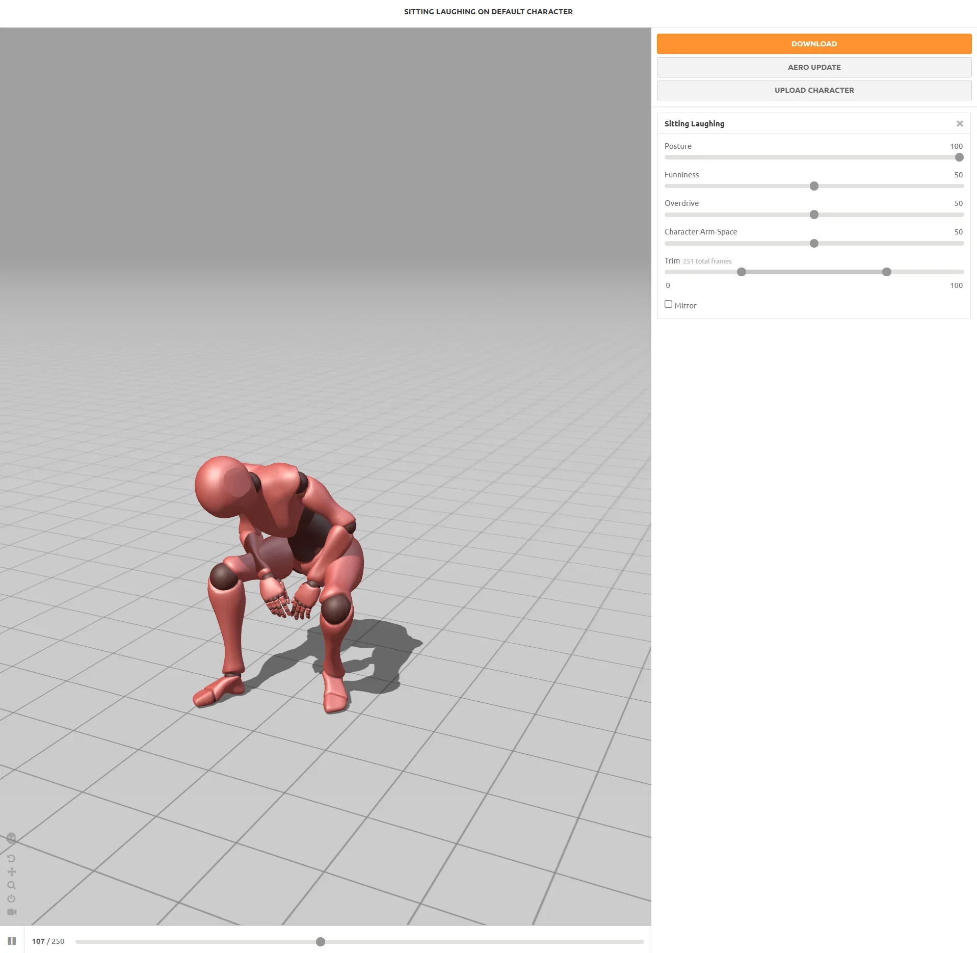Select the pan move arrows icon
Image resolution: width=977 pixels, height=953 pixels.
[x=12, y=871]
